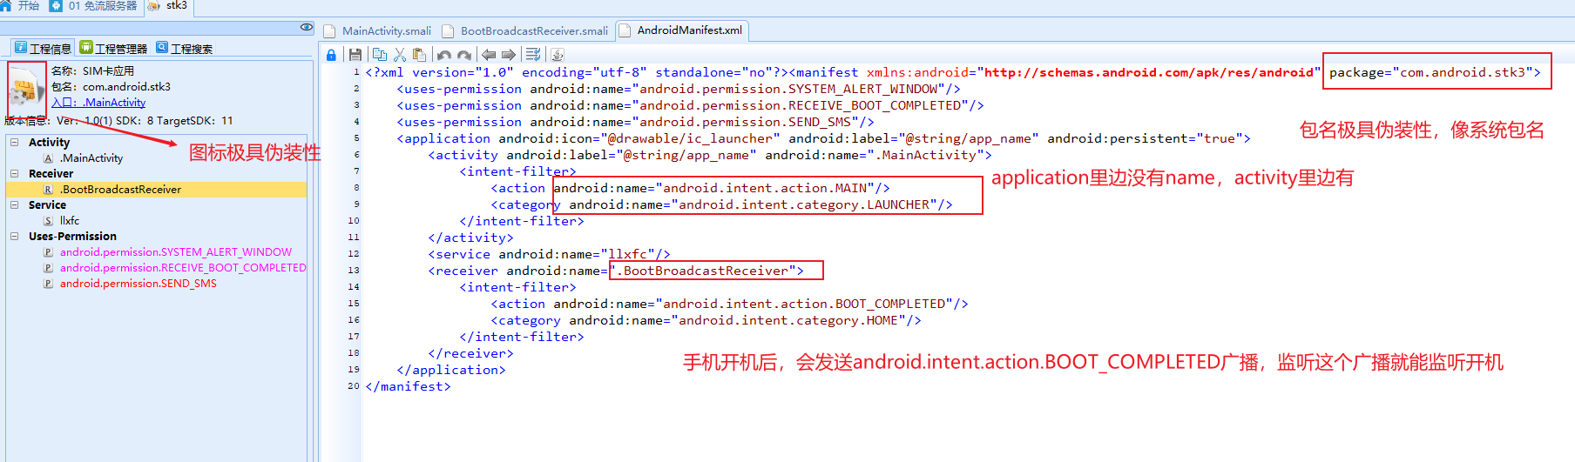
Task: Click the A icon beside .MainActivity
Action: [48, 158]
